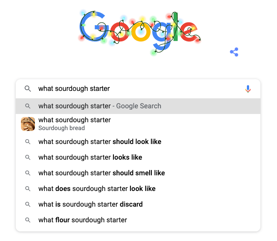Click magnifier icon beside 'what does' suggestion
Viewport: 277px width, 241px height.
point(27,189)
